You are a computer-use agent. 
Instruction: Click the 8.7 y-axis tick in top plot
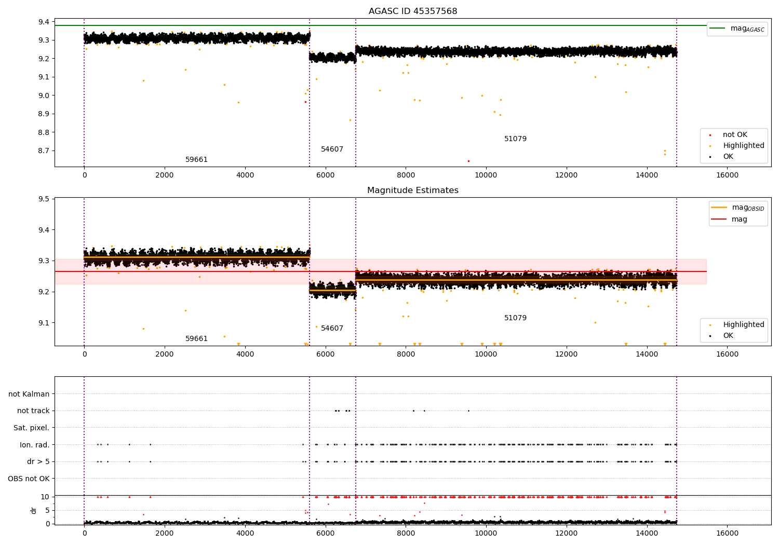point(44,151)
